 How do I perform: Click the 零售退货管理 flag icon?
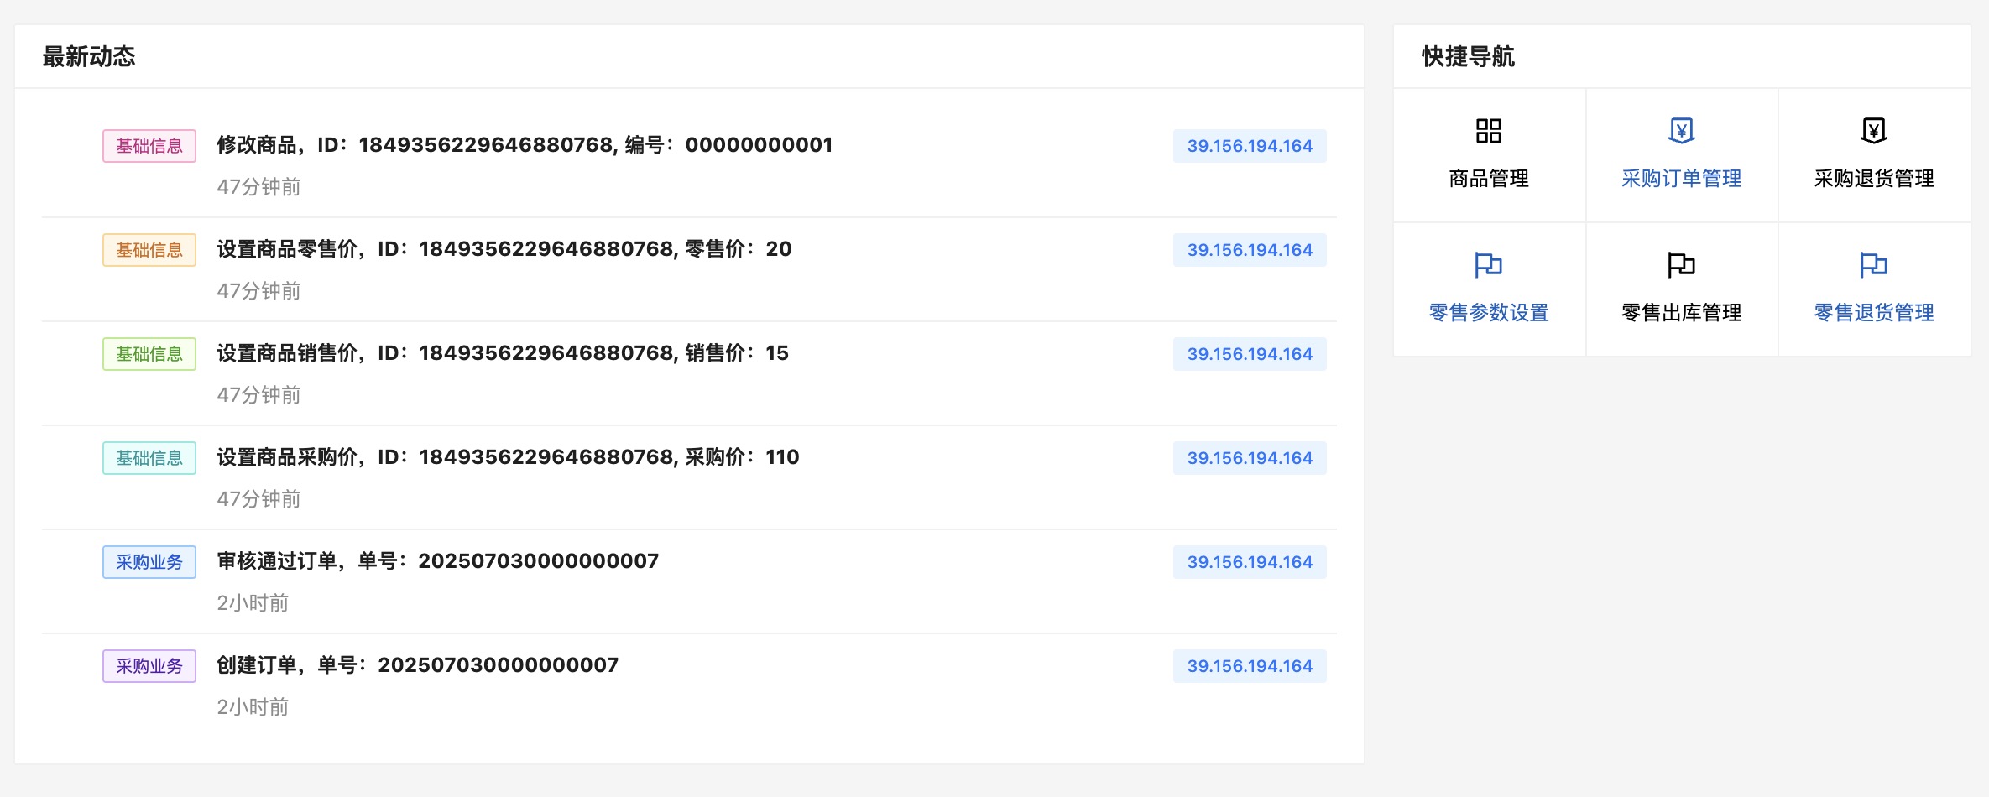coord(1873,265)
